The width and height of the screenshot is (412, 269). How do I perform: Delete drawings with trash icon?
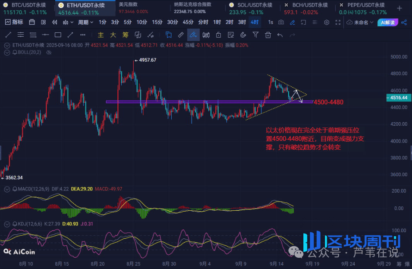pyautogui.click(x=268, y=35)
